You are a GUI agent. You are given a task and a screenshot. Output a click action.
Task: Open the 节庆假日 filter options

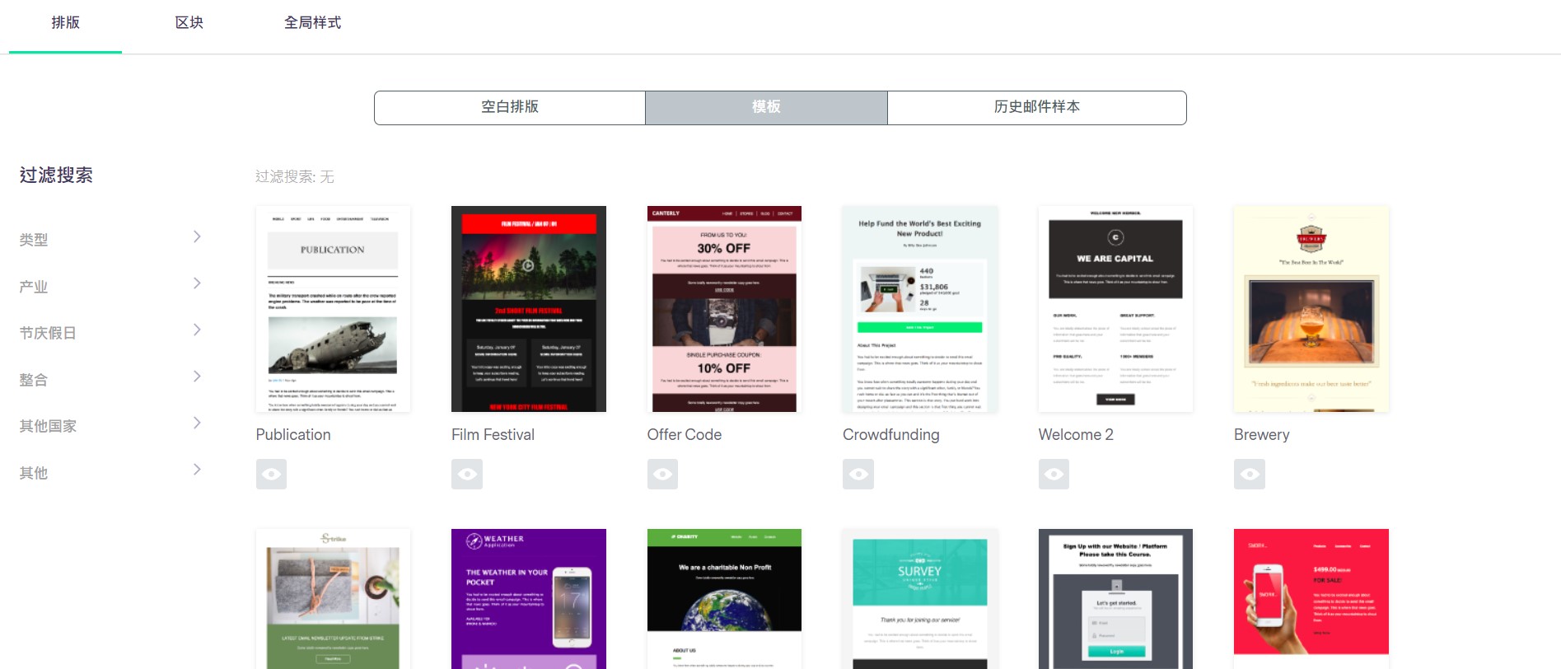196,330
